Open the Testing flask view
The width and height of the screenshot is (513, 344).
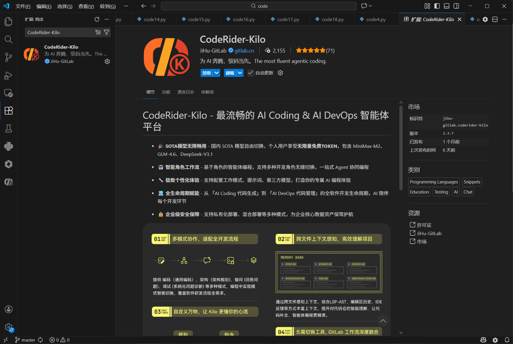9,129
